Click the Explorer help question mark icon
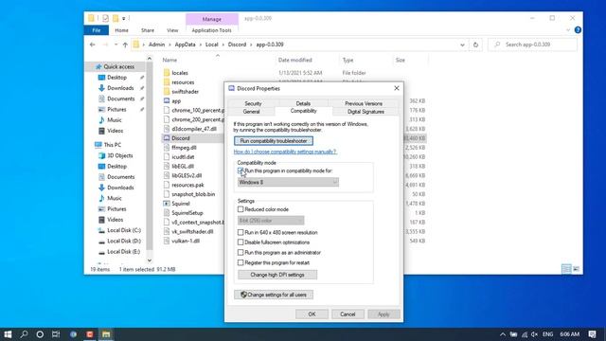Image resolution: width=606 pixels, height=341 pixels. pos(578,30)
